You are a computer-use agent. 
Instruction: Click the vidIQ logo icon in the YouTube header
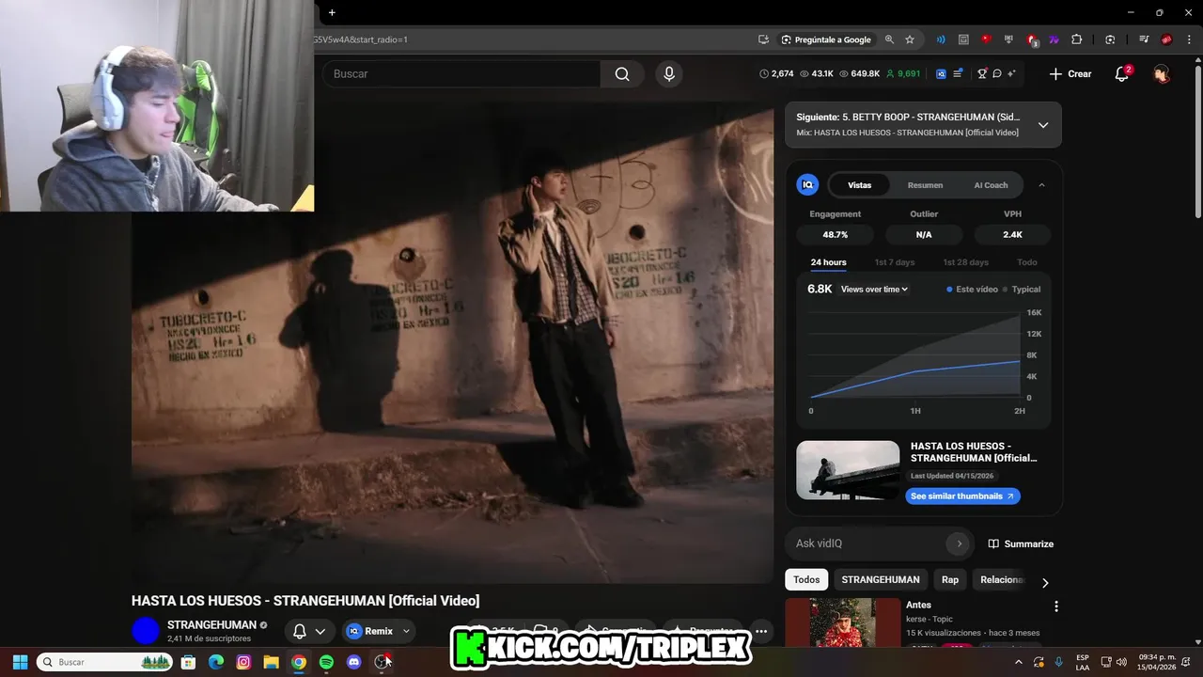941,73
